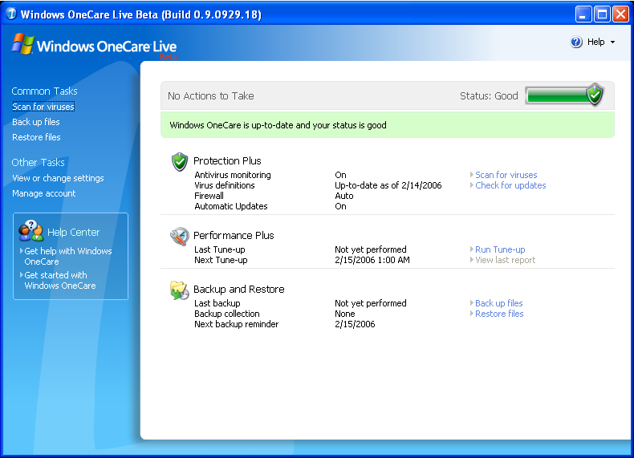Click the Last Tune-up row label
The image size is (634, 458).
click(x=220, y=249)
